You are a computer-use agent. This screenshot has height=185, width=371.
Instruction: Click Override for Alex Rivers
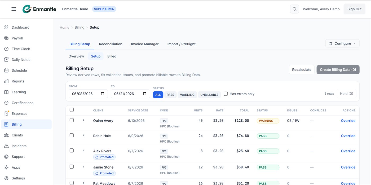pyautogui.click(x=348, y=151)
